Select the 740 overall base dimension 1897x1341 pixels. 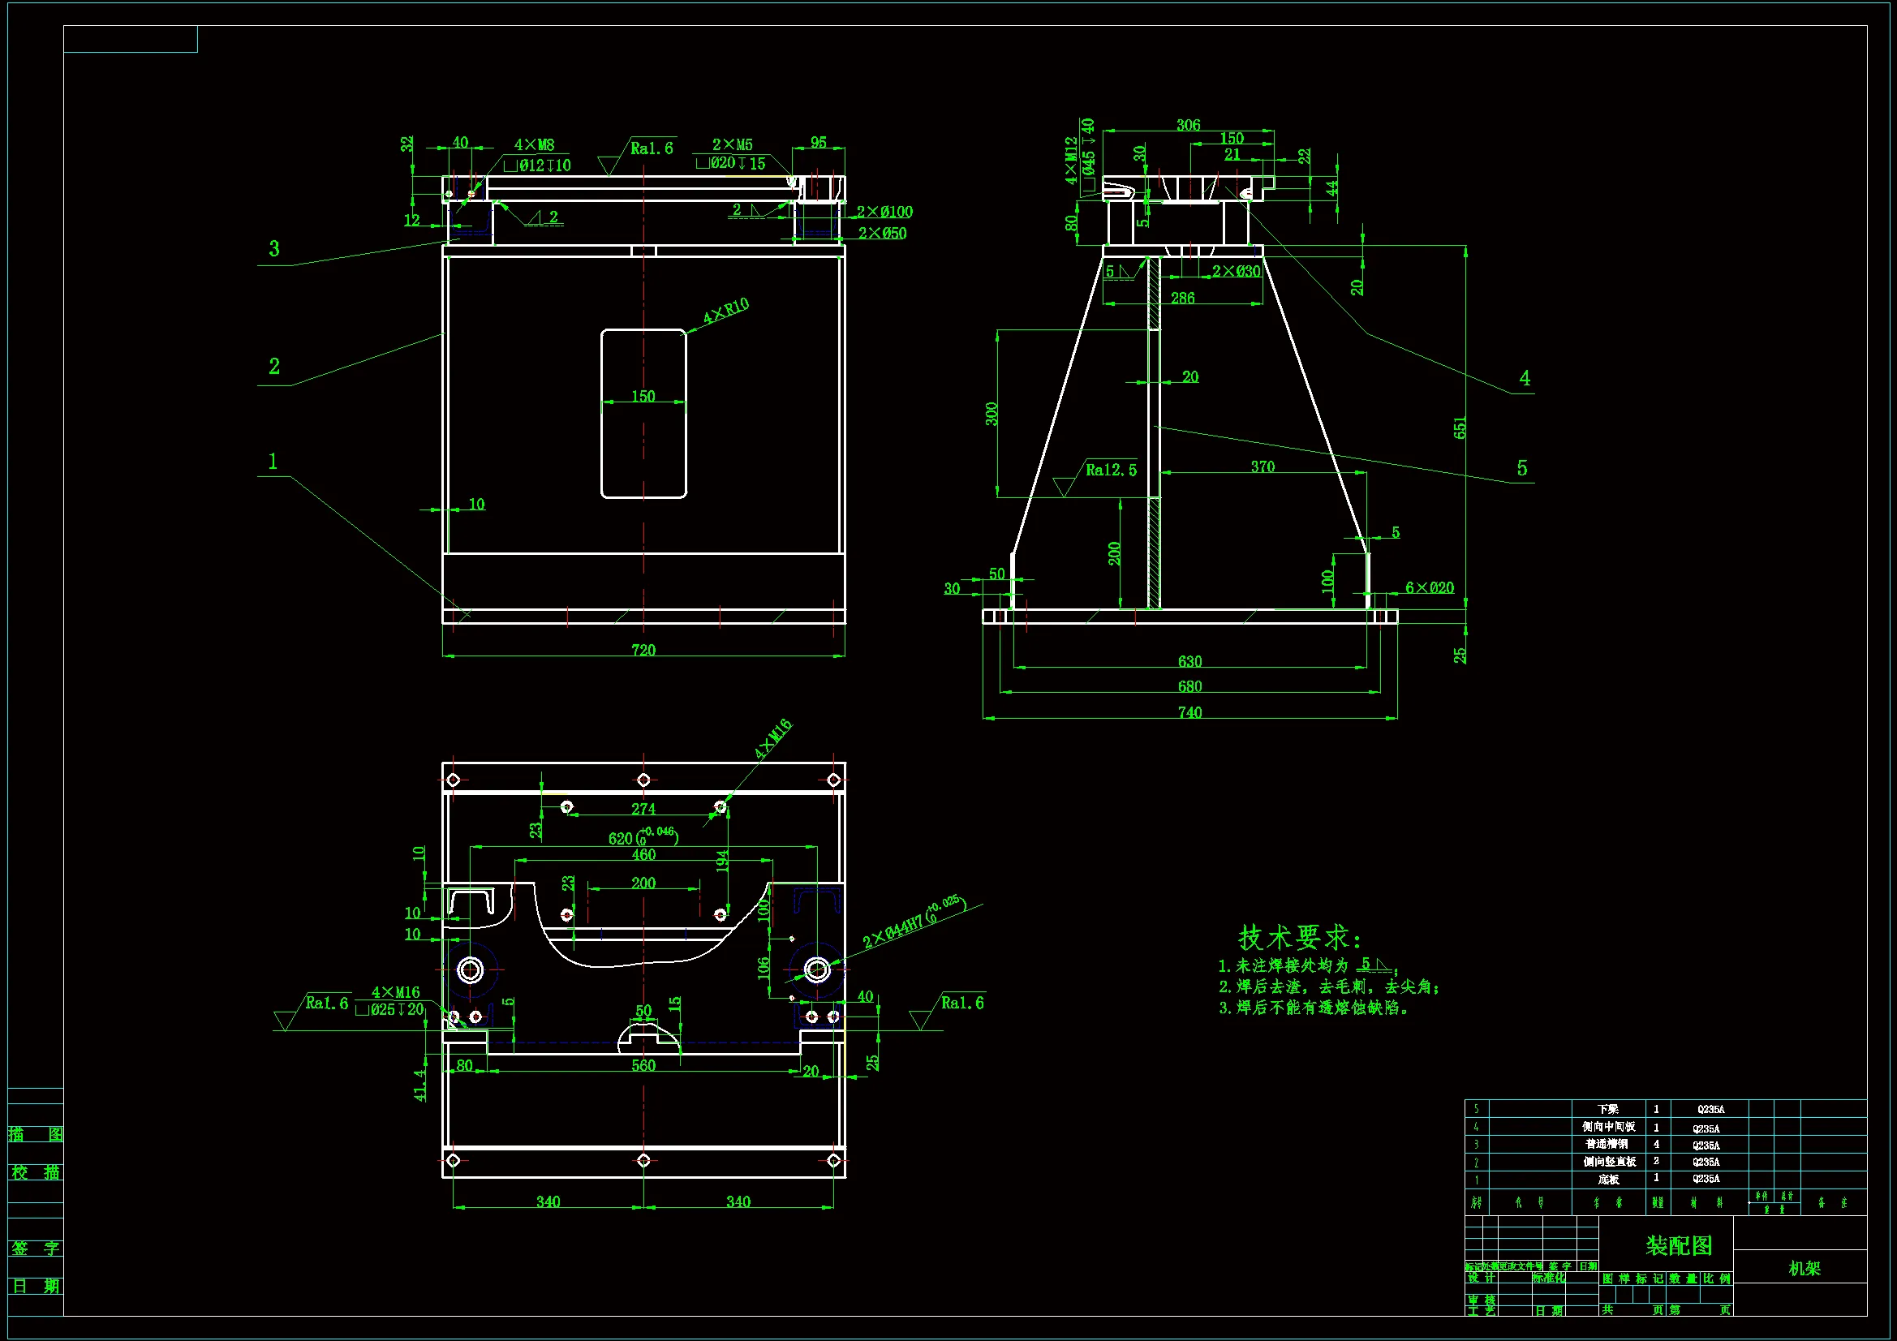tap(1189, 712)
